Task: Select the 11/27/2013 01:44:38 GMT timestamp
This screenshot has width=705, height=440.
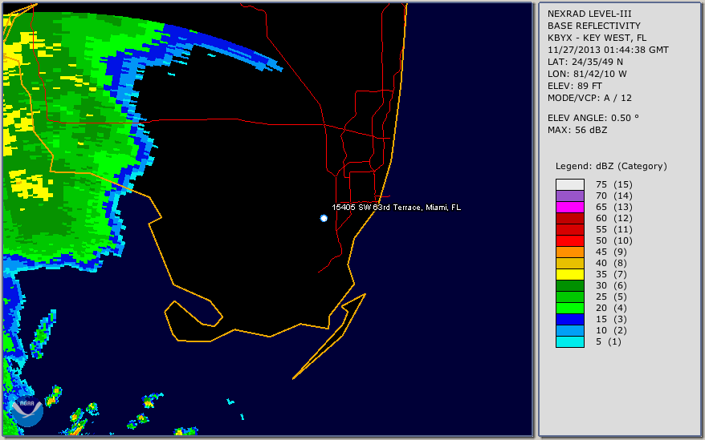Action: pos(608,50)
